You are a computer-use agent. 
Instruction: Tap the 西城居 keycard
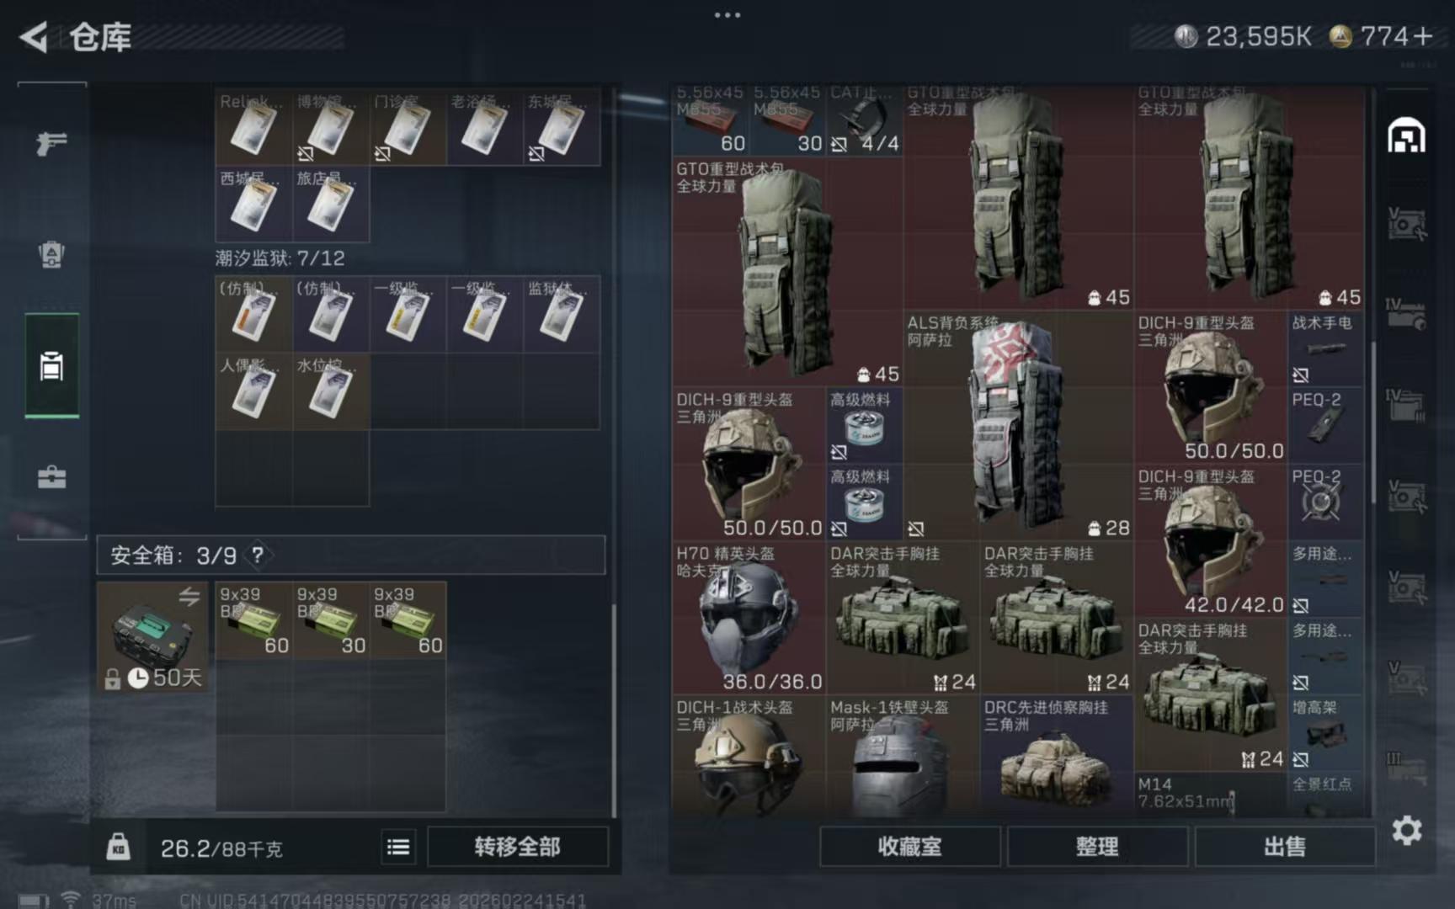pos(253,204)
